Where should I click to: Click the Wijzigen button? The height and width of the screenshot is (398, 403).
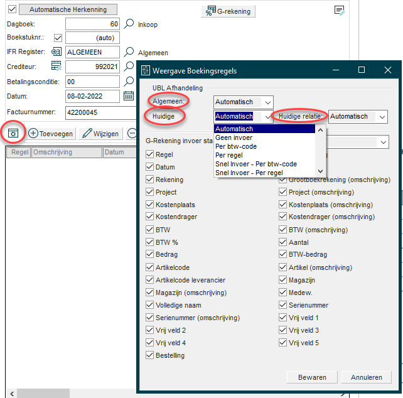tap(100, 134)
